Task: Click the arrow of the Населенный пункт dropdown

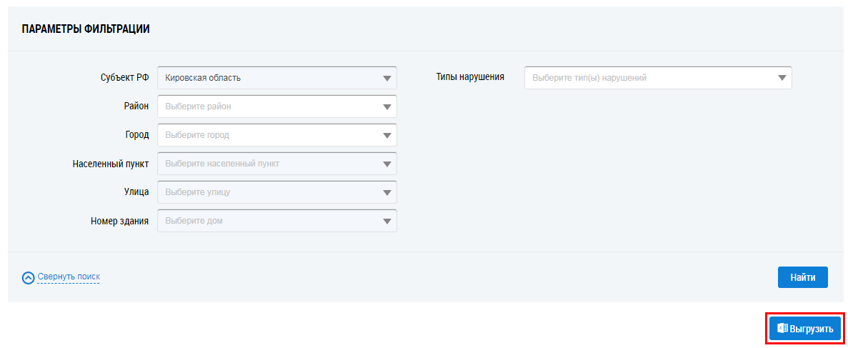Action: click(386, 164)
